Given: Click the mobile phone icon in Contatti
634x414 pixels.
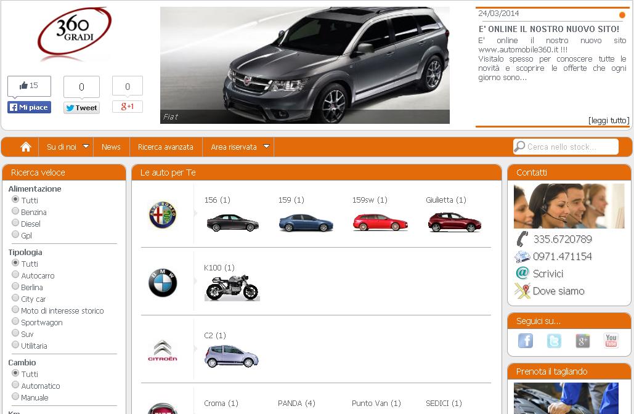Looking at the screenshot, I should [x=522, y=239].
